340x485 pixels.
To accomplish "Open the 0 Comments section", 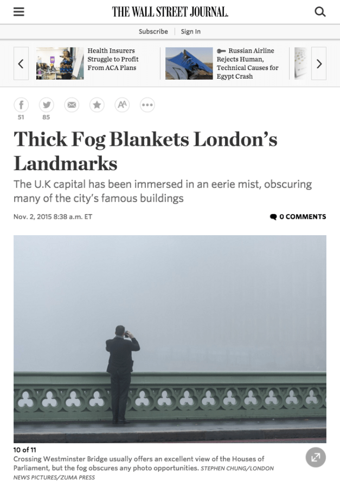I will pyautogui.click(x=298, y=217).
